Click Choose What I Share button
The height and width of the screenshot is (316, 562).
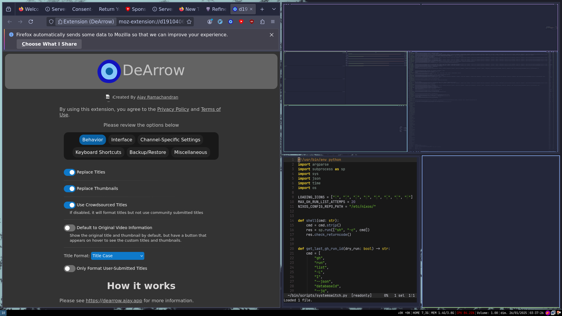point(49,44)
